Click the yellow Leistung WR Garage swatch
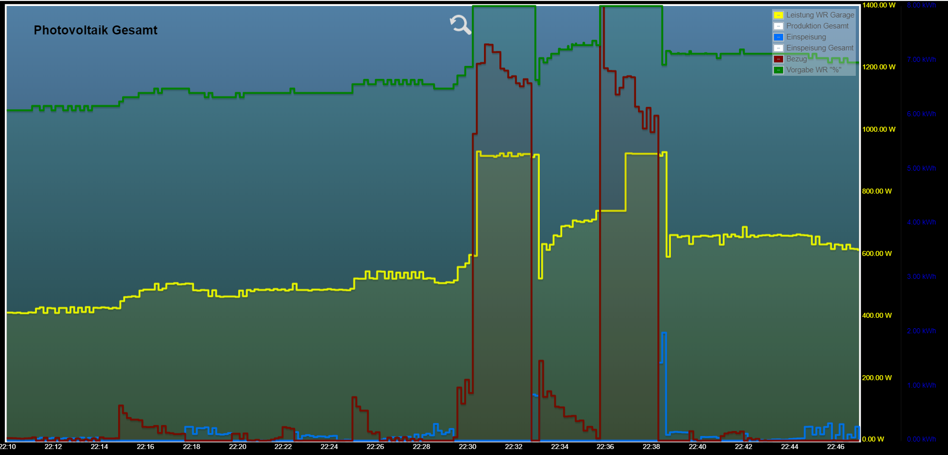Image resolution: width=948 pixels, height=455 pixels. (779, 15)
